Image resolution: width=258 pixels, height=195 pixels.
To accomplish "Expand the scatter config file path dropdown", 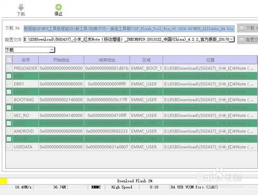I will click(x=231, y=39).
